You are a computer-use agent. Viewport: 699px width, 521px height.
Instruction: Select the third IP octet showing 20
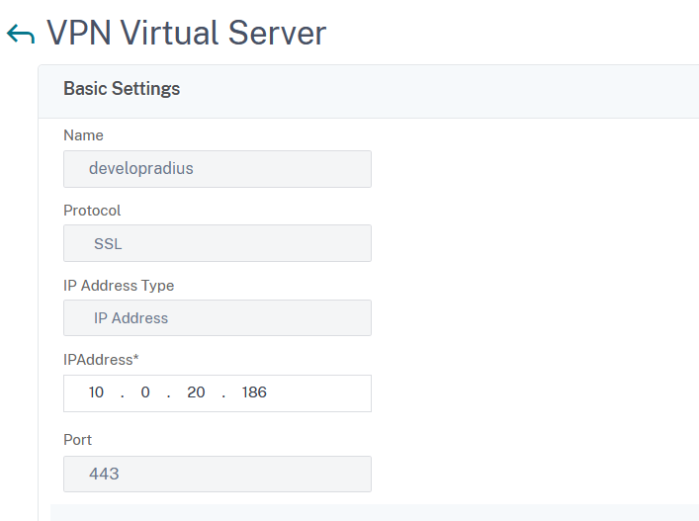coord(196,393)
